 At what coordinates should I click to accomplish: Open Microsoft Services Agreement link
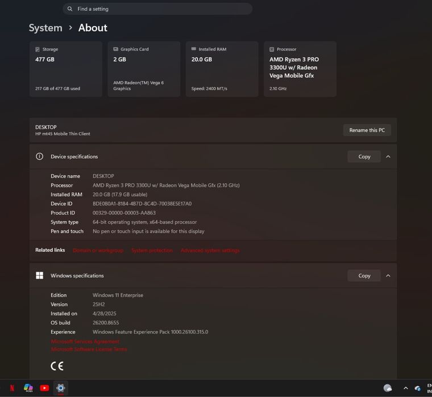[x=85, y=341]
